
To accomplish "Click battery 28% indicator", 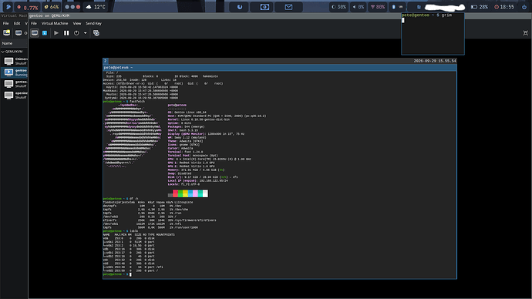I will click(480, 7).
